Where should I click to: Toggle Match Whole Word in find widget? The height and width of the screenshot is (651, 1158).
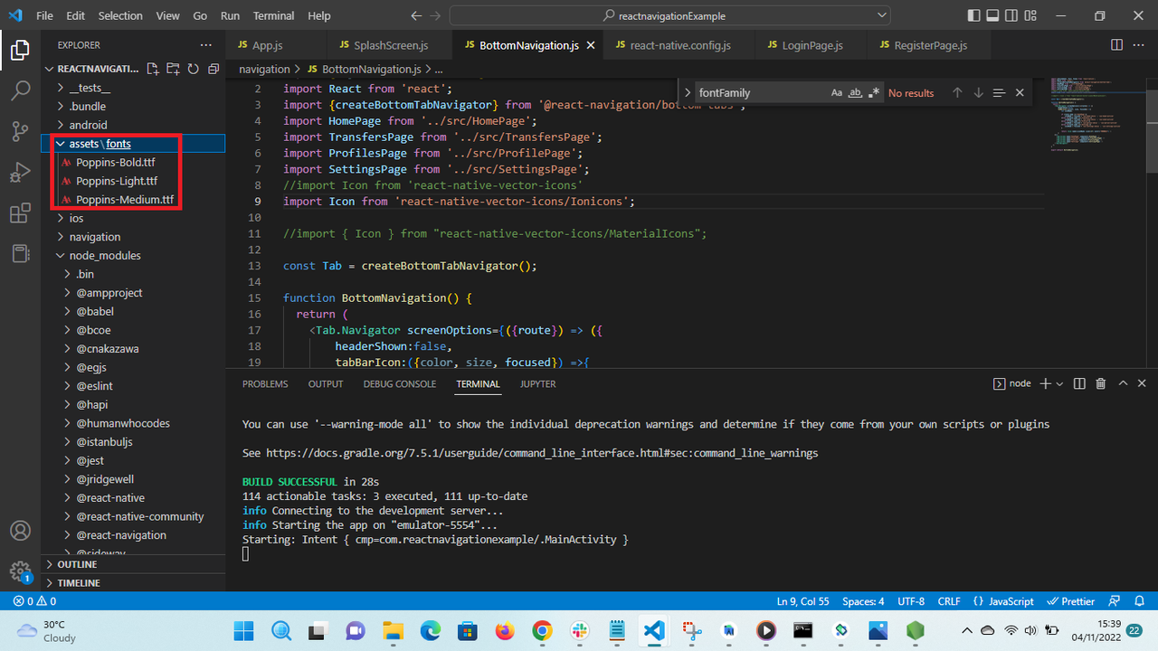[x=855, y=93]
